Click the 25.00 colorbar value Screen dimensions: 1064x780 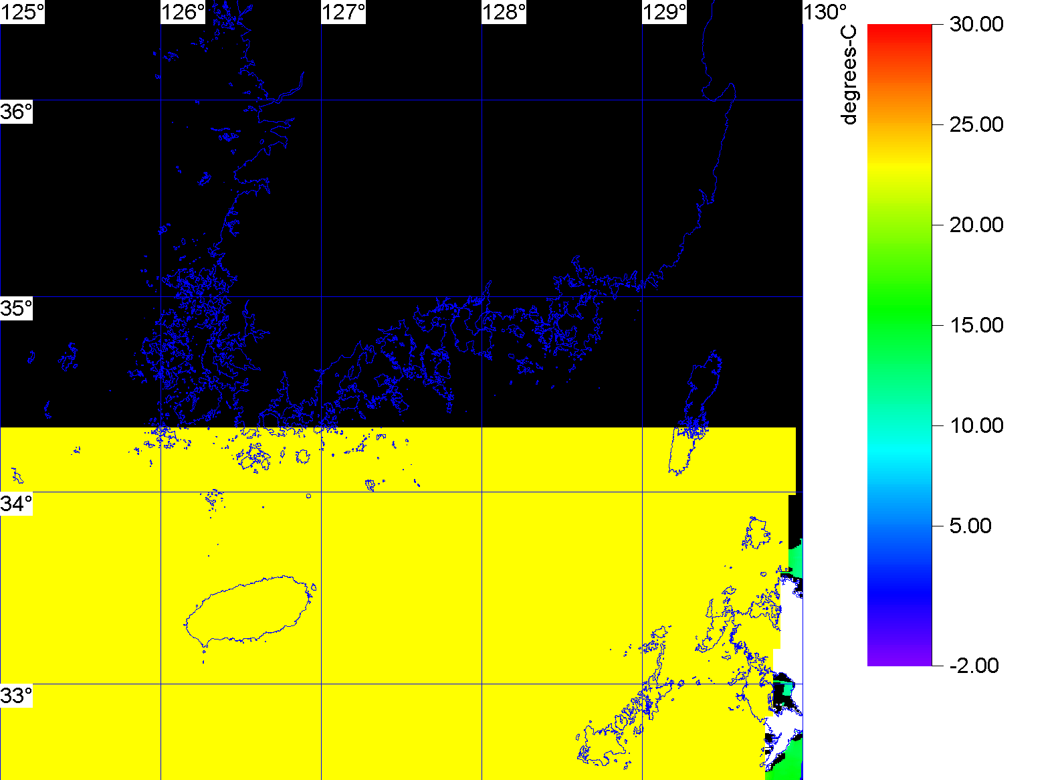976,124
